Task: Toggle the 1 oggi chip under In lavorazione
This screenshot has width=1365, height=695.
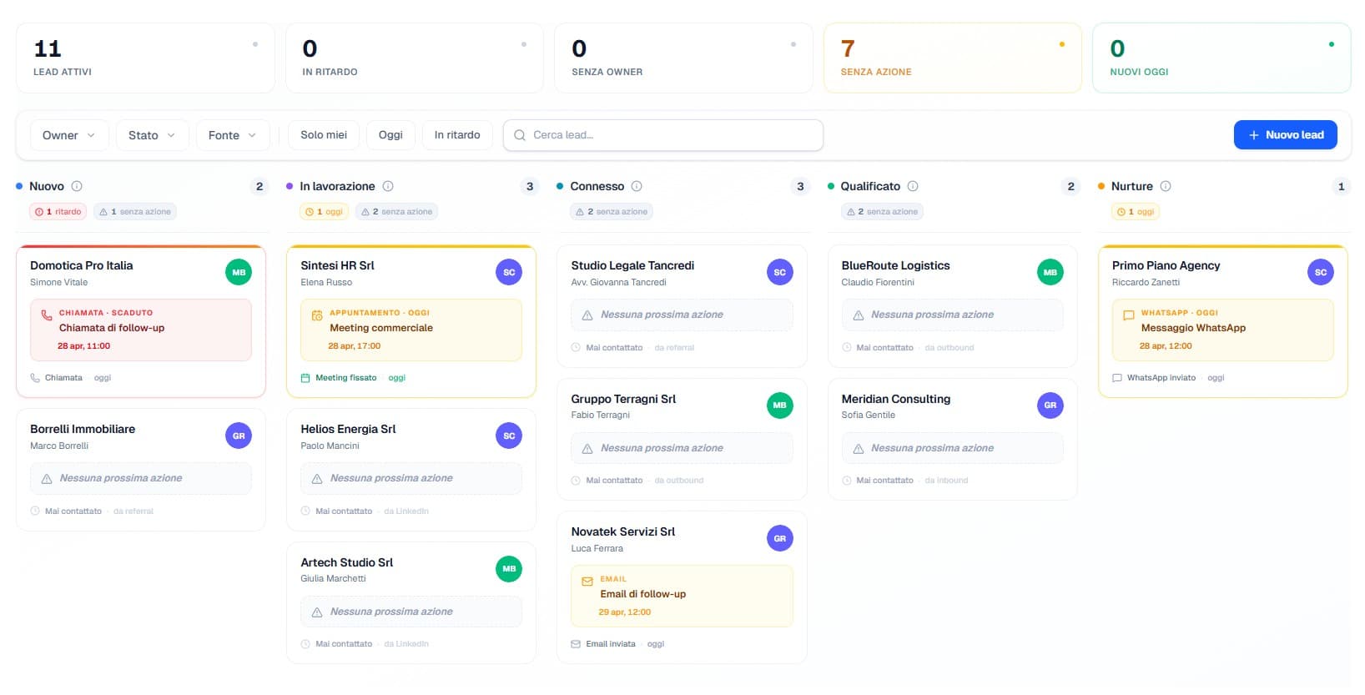Action: tap(325, 212)
